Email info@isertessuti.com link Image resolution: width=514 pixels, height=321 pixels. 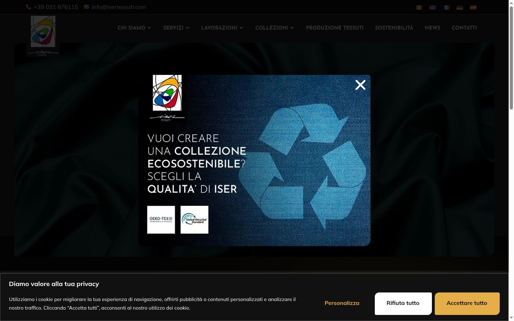click(x=119, y=7)
